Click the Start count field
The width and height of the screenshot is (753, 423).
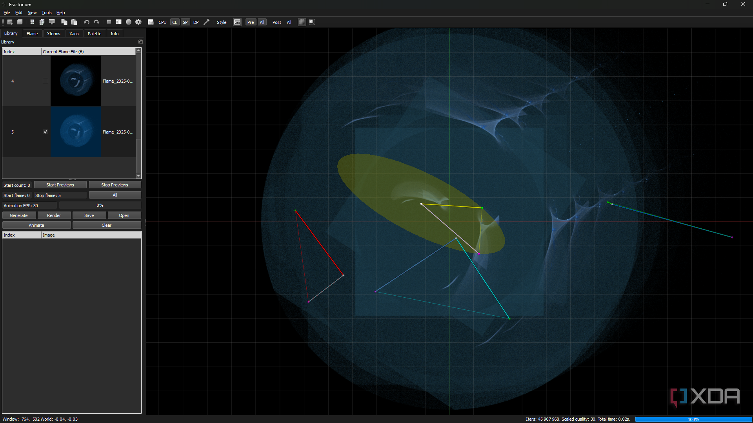pyautogui.click(x=17, y=185)
